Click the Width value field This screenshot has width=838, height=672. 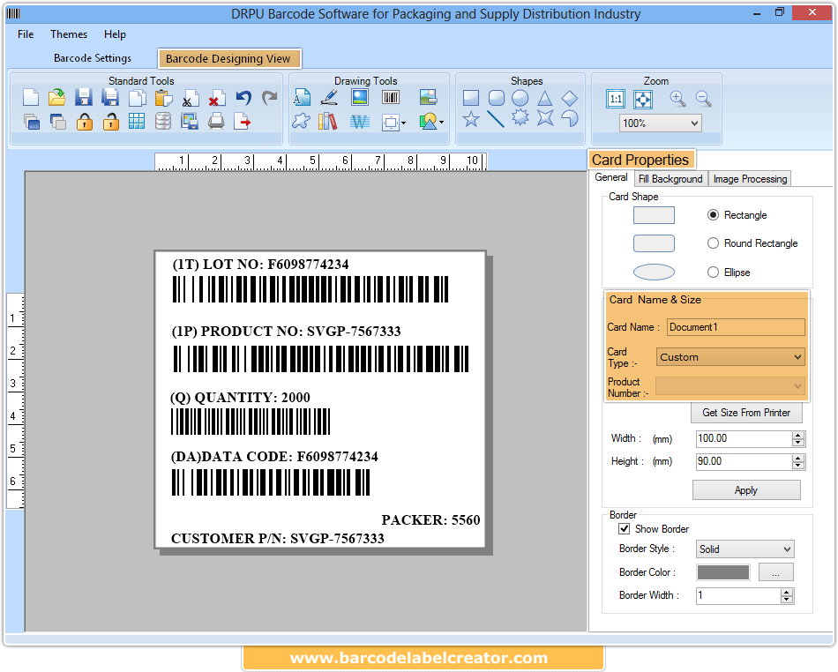point(744,438)
